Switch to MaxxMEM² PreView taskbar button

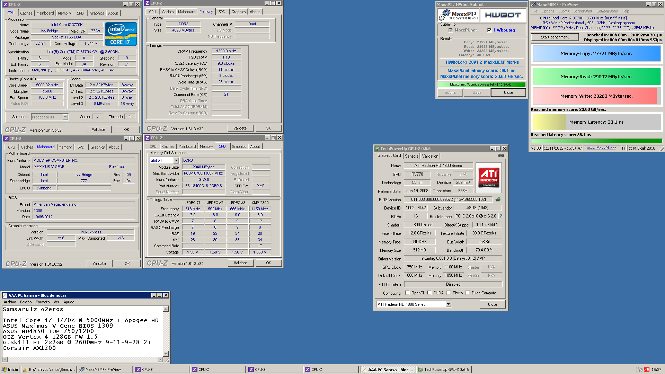click(105, 369)
